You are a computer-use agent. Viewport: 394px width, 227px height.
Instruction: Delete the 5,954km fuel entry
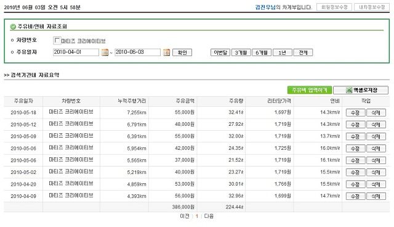pyautogui.click(x=376, y=148)
